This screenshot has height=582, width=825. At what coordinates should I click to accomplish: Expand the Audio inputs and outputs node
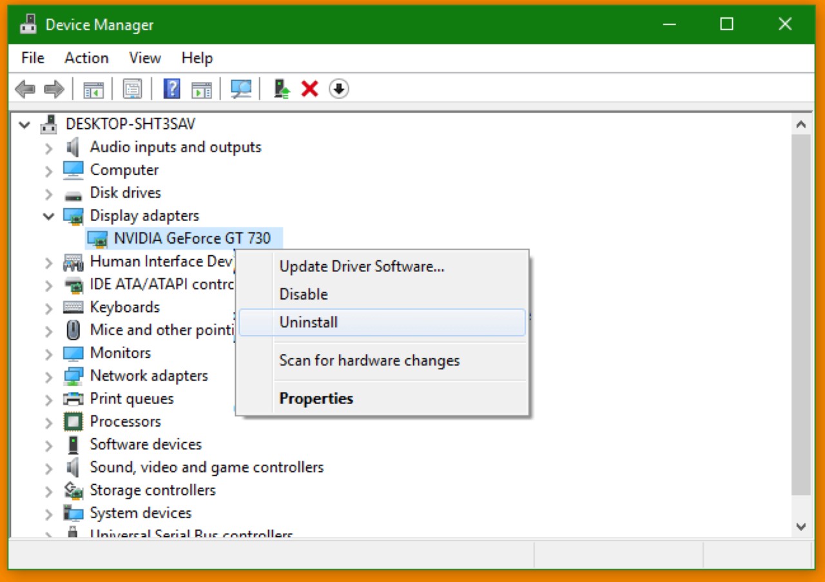(48, 148)
